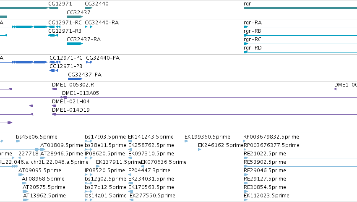The width and height of the screenshot is (357, 202).
Task: Open EST AT28946.5prime
Action: [61, 154]
